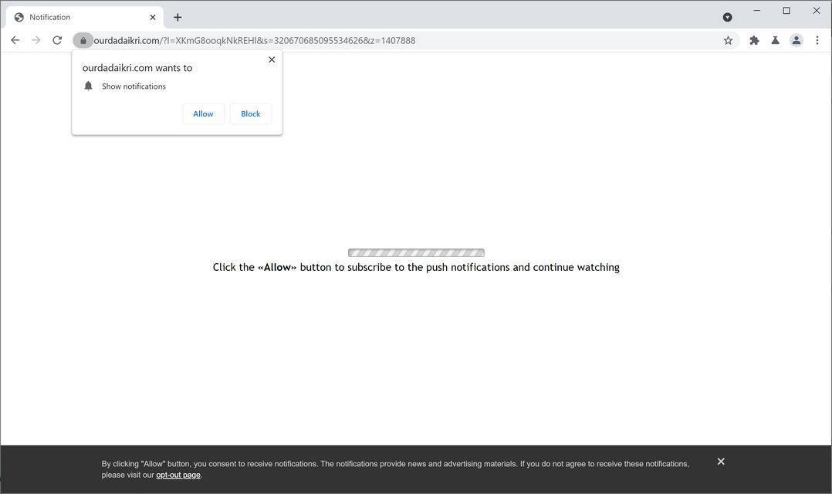Go forward using the forward arrow
Viewport: 832px width, 494px height.
point(36,39)
